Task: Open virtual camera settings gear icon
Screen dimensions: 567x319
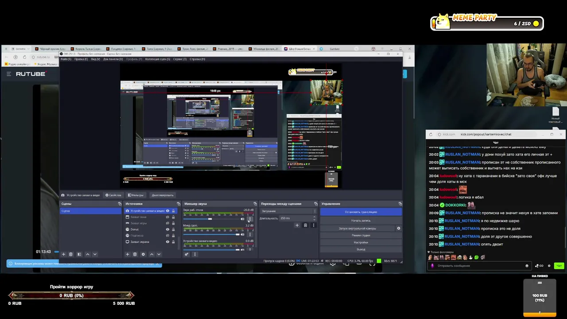Action: [399, 229]
